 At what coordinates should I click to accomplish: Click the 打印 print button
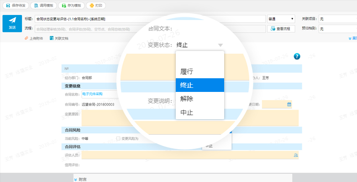pos(95,5)
